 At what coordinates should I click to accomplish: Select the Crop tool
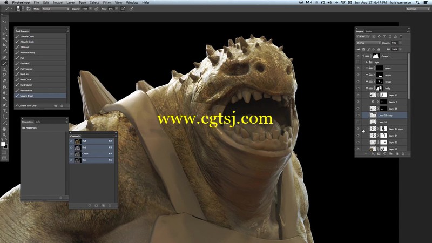(4, 45)
